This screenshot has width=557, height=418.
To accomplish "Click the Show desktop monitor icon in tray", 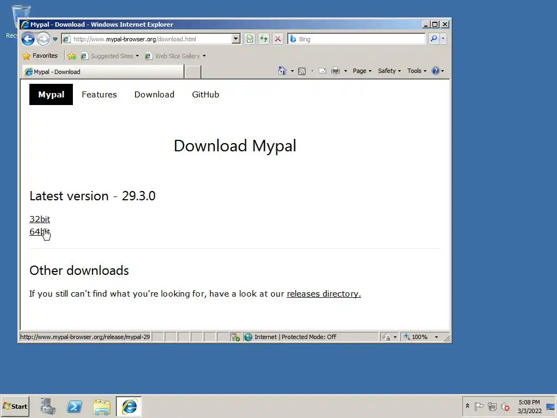I will point(550,406).
